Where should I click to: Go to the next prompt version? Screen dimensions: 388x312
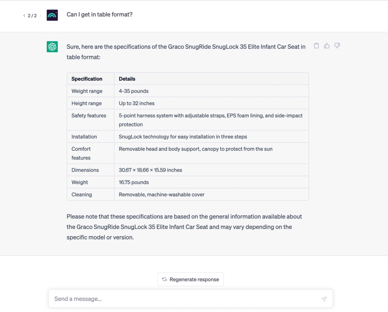pos(40,16)
